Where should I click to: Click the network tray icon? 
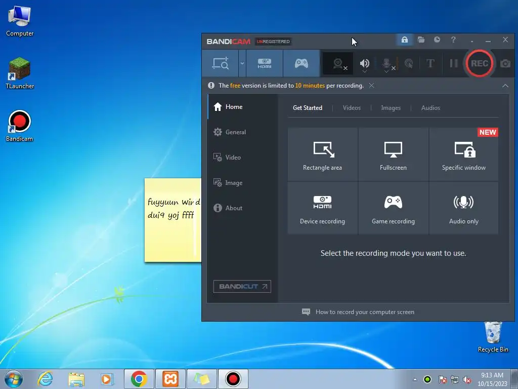(455, 379)
